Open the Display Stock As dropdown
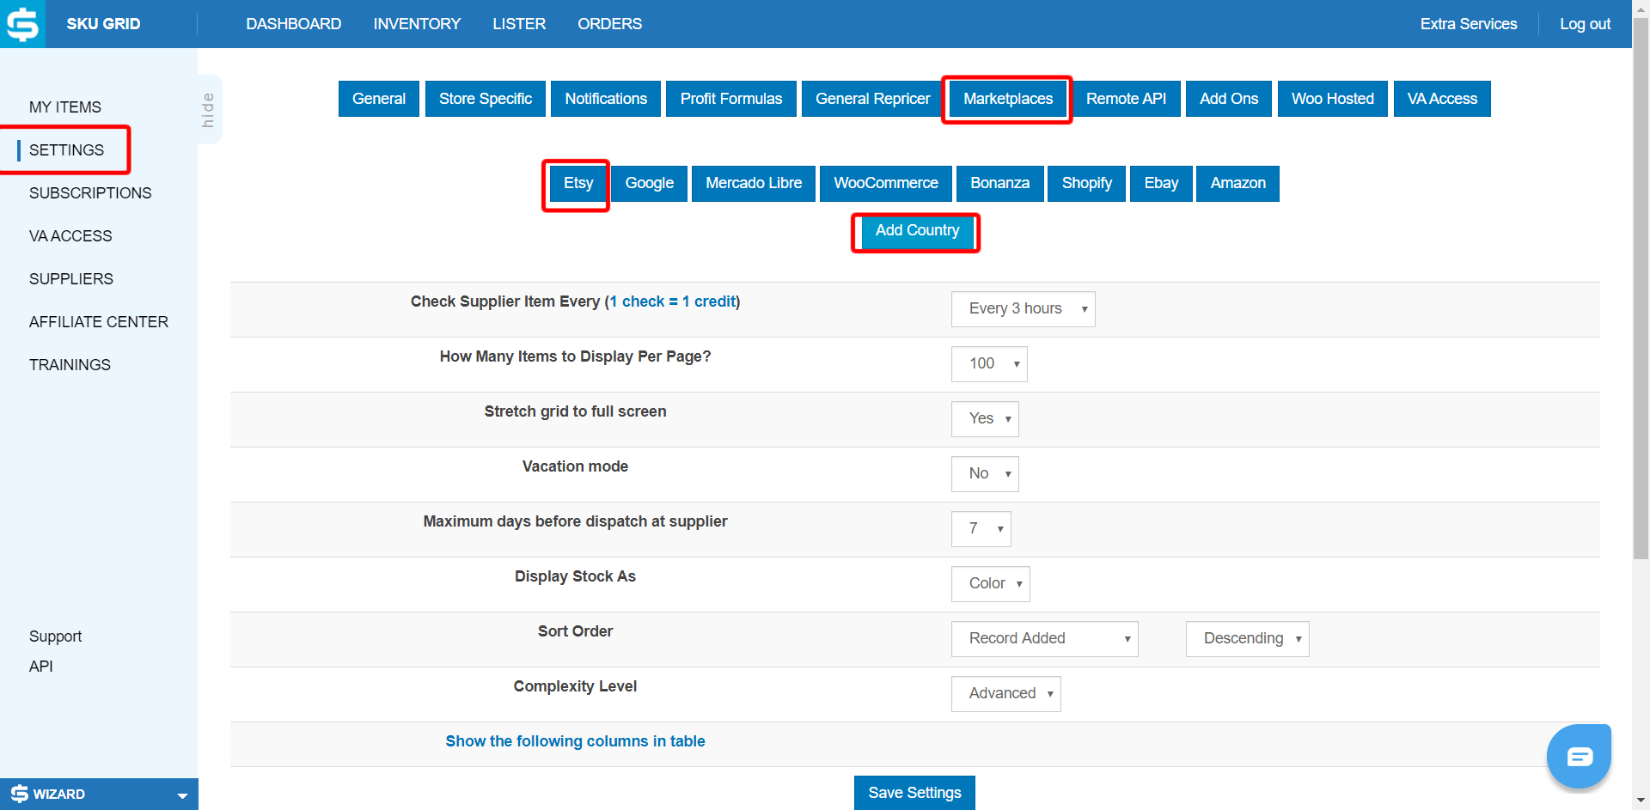The width and height of the screenshot is (1650, 810). pos(990,584)
